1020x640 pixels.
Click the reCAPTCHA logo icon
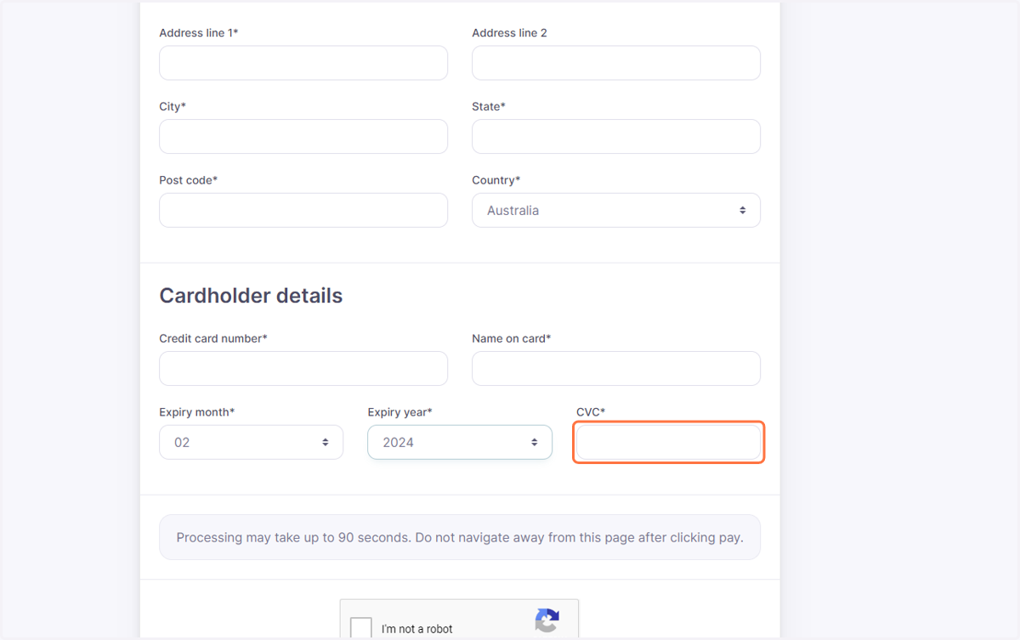click(x=547, y=621)
